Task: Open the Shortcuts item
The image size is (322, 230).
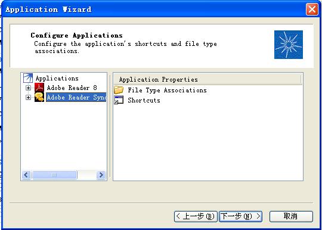Action: pos(144,100)
